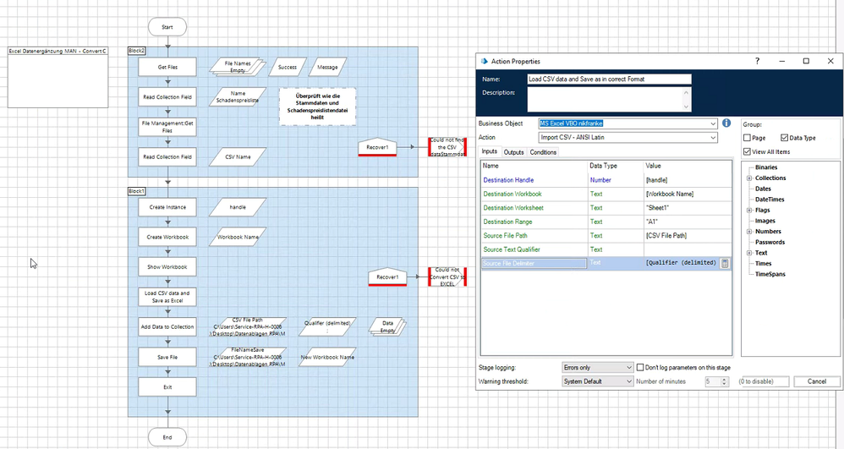844x449 pixels.
Task: Select the DateTimes tree item
Action: point(770,200)
